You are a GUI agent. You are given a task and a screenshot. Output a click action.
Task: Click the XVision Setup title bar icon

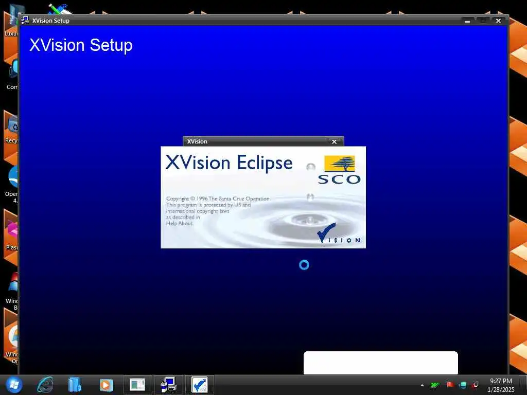pos(25,20)
